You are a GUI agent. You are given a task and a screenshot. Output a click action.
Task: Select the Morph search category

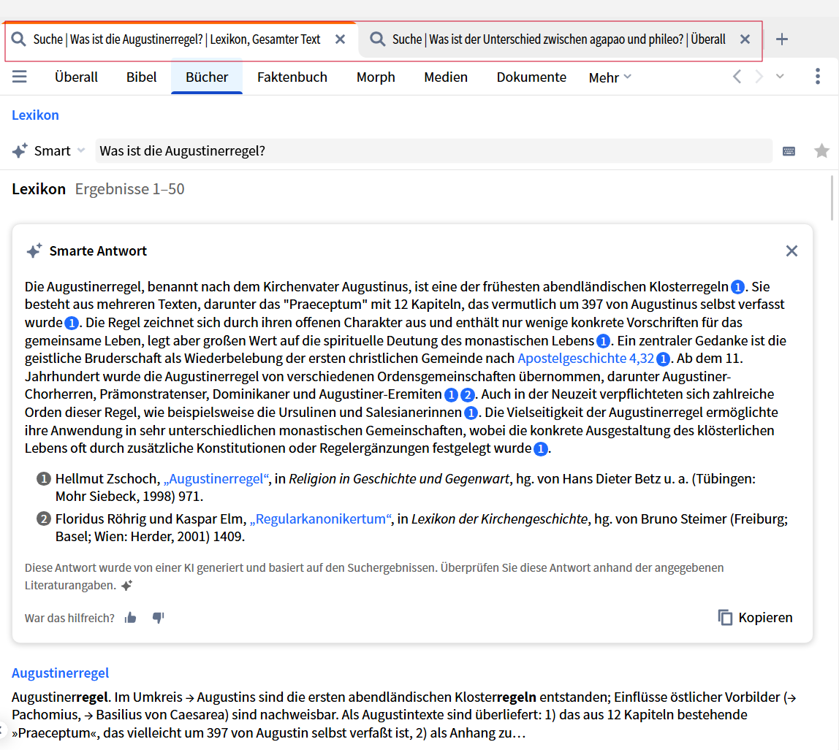tap(376, 77)
